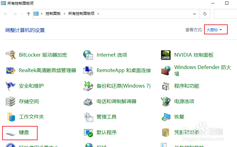This screenshot has width=237, height=147.
Task: Open the NVIDIA Control Panel icon
Action: click(x=166, y=55)
